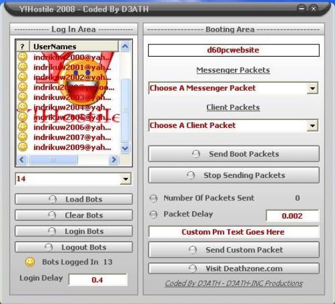Image resolution: width=335 pixels, height=304 pixels.
Task: Click the Client Packets heading
Action: 233,107
